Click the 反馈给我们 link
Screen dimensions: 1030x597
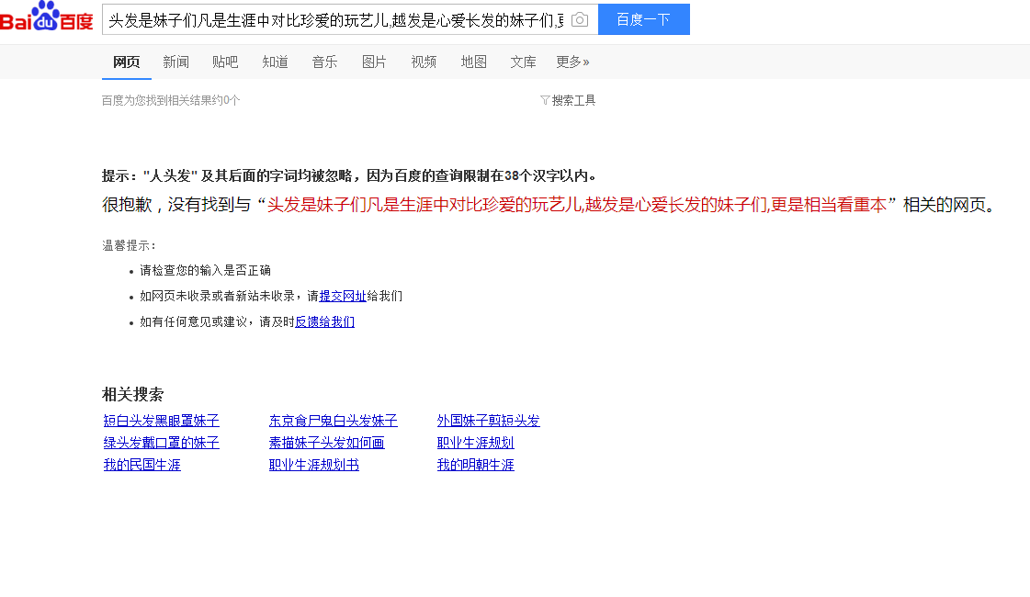tap(324, 321)
